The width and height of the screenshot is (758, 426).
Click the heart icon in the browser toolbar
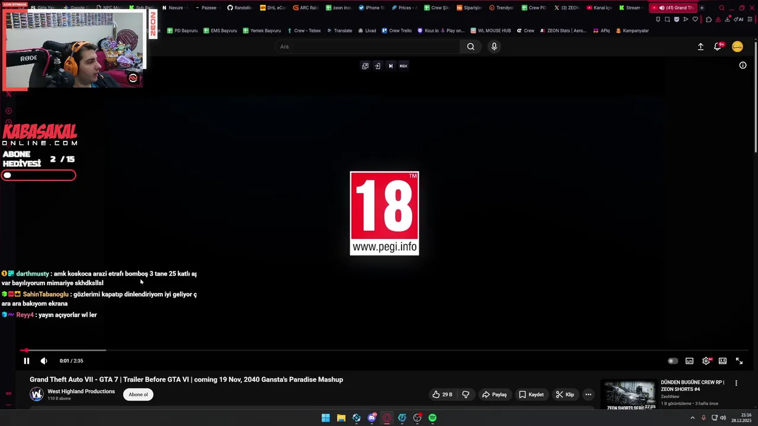pyautogui.click(x=695, y=19)
